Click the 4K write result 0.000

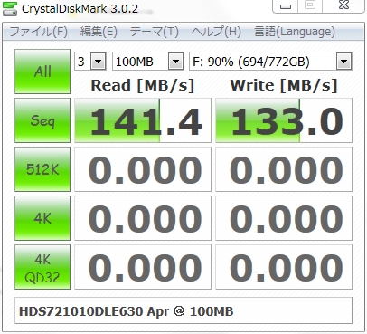(284, 218)
